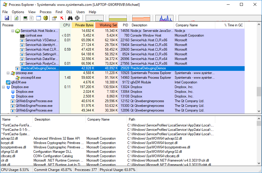Click the window icon beside PracticalDebugingDemos
Image resolution: width=262 pixels, height=173 pixels.
[18, 68]
